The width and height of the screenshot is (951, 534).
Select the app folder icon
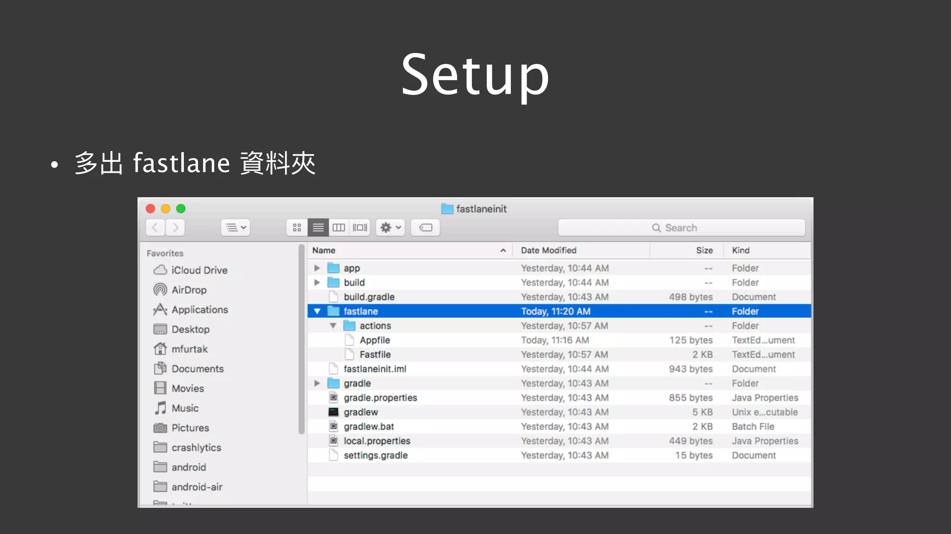click(x=333, y=268)
